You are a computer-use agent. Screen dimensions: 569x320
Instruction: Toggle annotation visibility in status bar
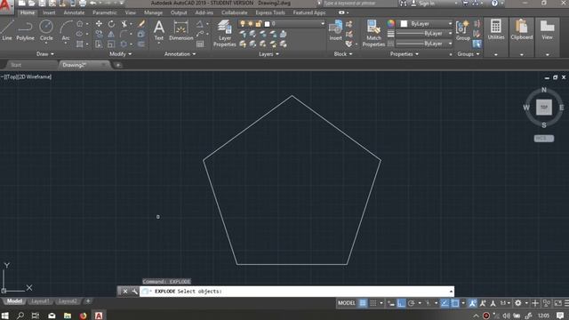coord(472,303)
